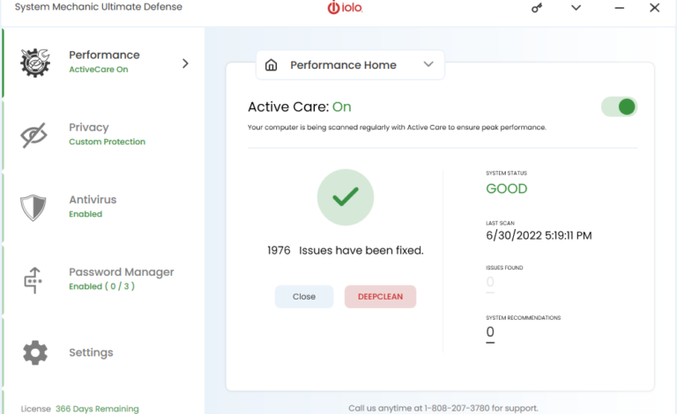Click the green checkmark status circle
The height and width of the screenshot is (414, 677).
tap(346, 197)
